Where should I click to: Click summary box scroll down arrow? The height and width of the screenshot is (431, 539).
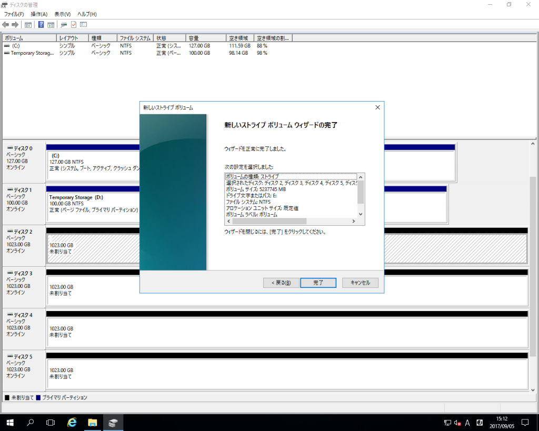pyautogui.click(x=361, y=214)
